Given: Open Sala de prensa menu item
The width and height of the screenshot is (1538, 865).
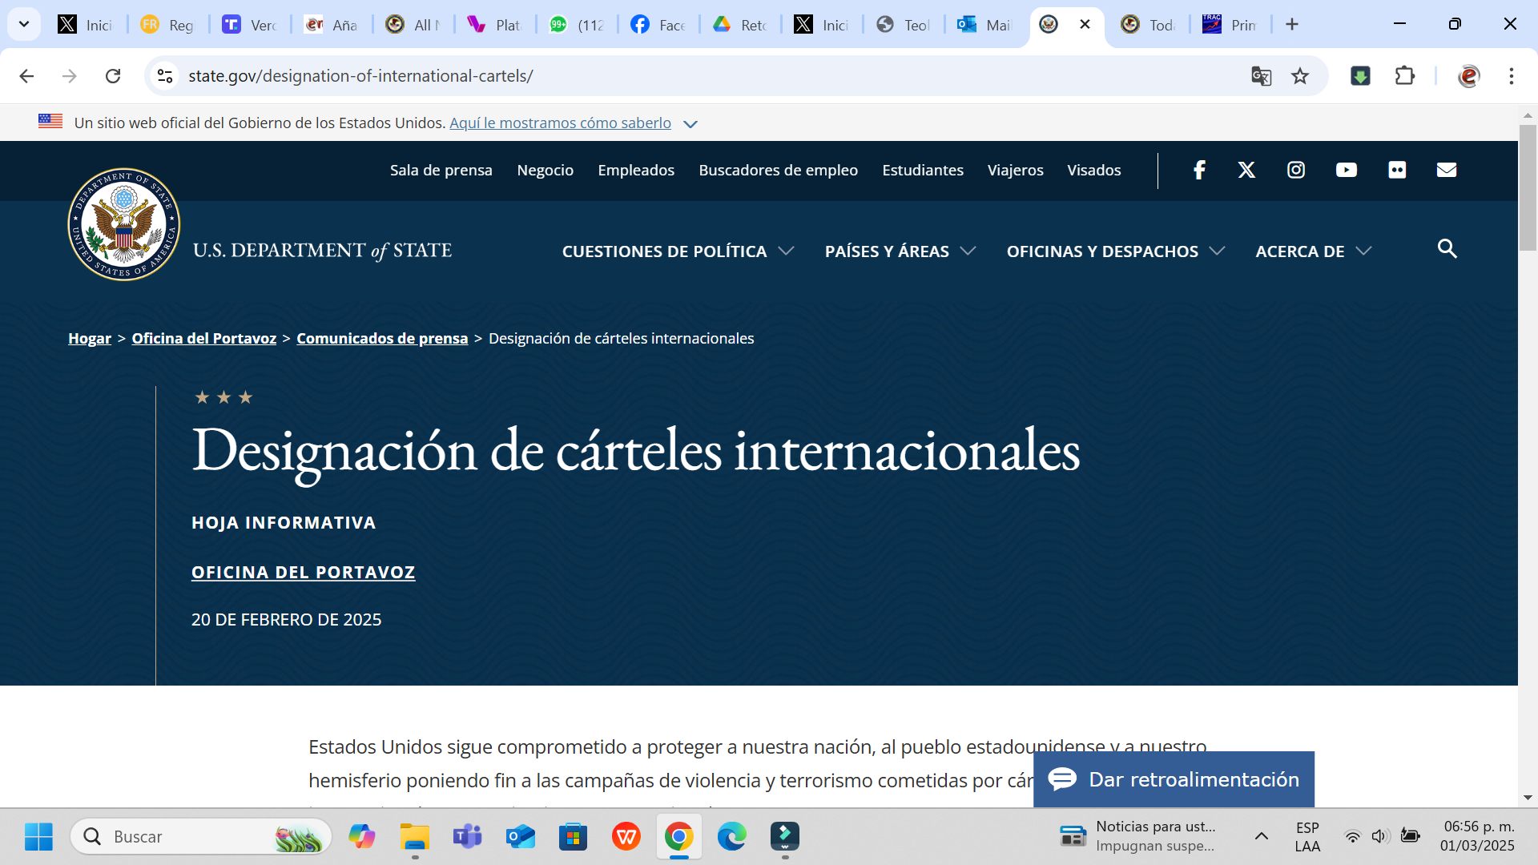Looking at the screenshot, I should coord(441,170).
